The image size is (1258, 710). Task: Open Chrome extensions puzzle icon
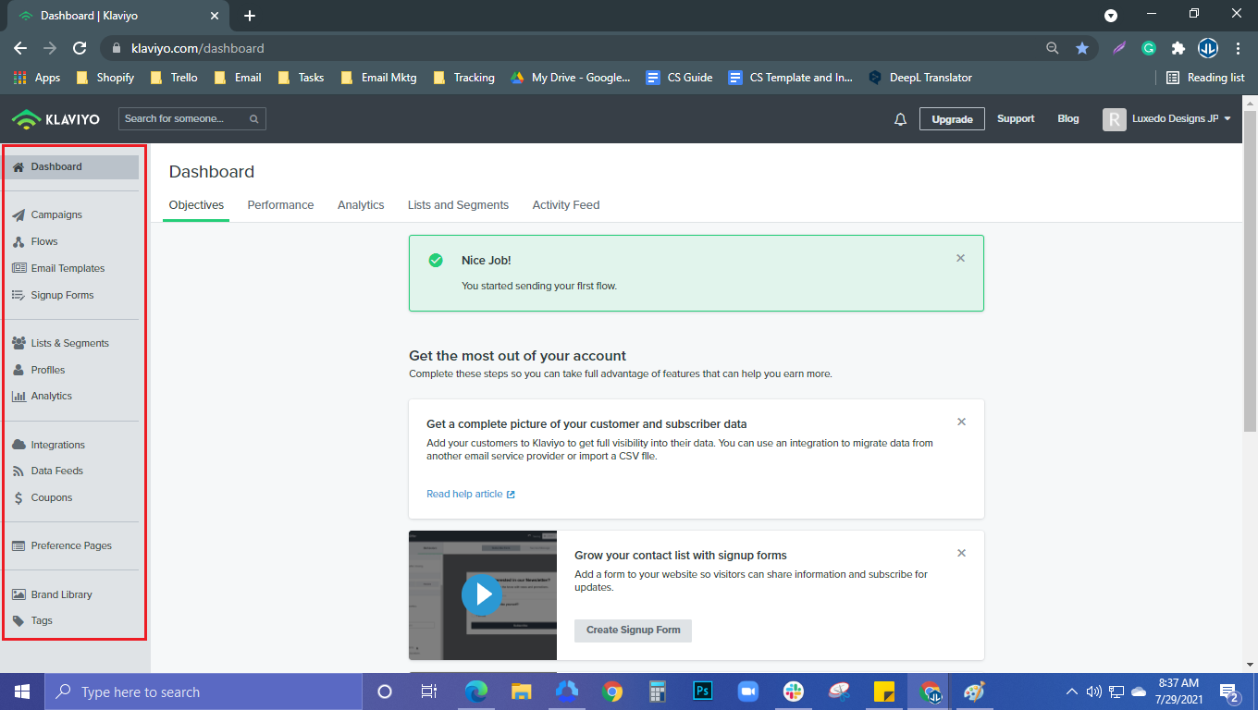point(1178,48)
